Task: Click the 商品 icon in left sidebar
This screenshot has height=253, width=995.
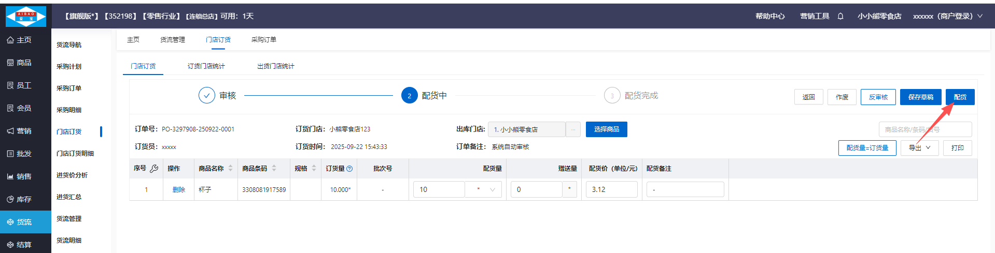Action: pyautogui.click(x=10, y=63)
